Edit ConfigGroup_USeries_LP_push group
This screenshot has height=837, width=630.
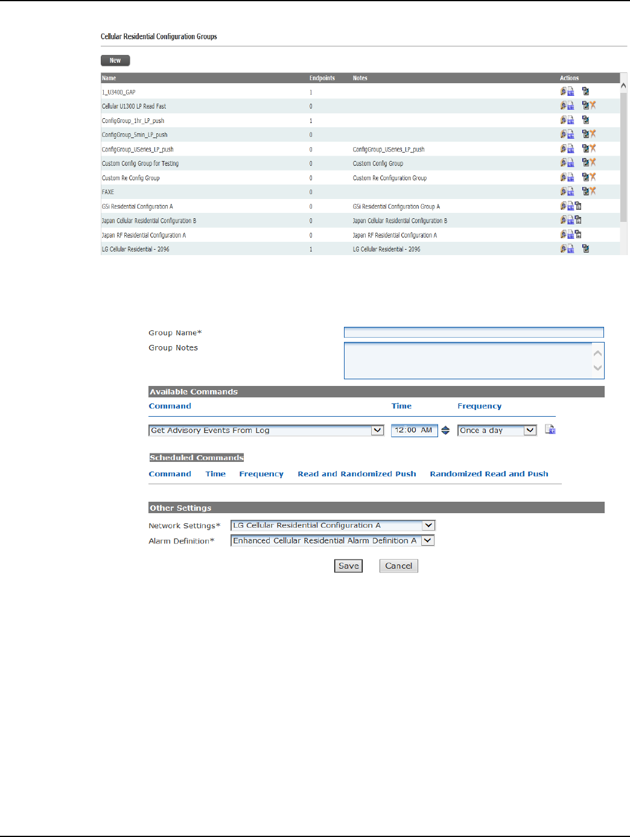pyautogui.click(x=585, y=148)
